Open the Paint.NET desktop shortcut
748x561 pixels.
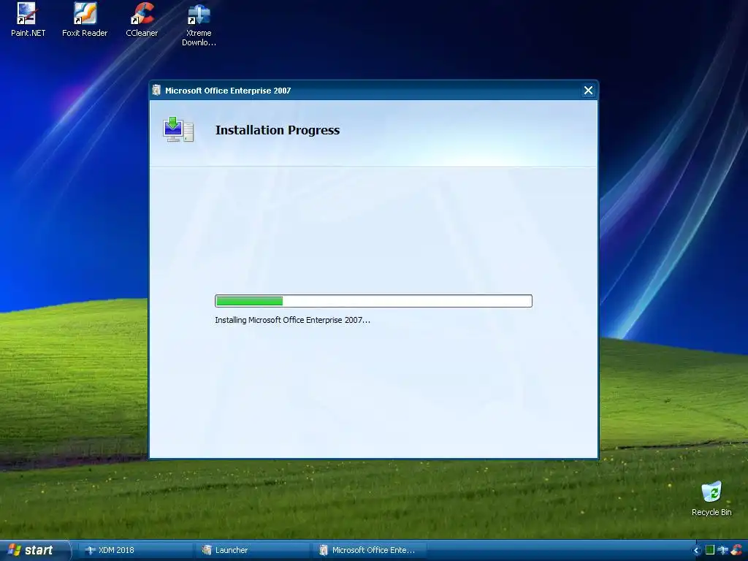(x=28, y=20)
